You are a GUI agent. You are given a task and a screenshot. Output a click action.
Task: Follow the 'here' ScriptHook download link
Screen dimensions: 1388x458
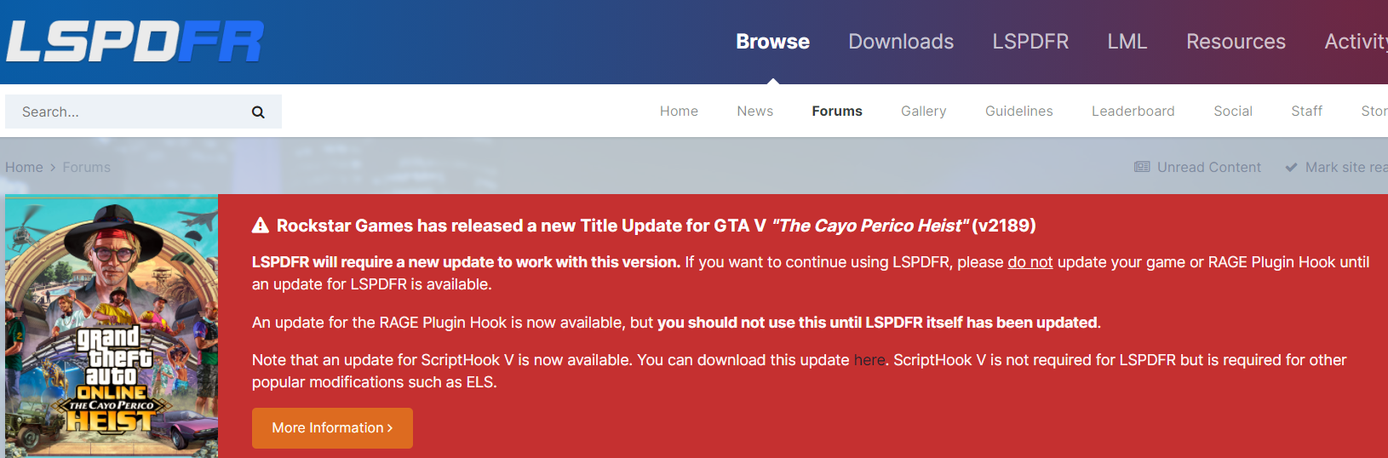(869, 360)
